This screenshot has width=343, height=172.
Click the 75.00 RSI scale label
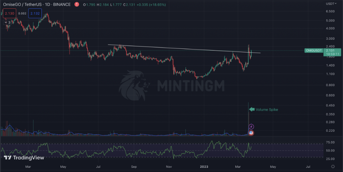(x=330, y=142)
